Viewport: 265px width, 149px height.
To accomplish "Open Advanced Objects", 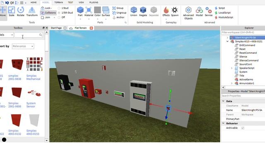I will coord(188,13).
